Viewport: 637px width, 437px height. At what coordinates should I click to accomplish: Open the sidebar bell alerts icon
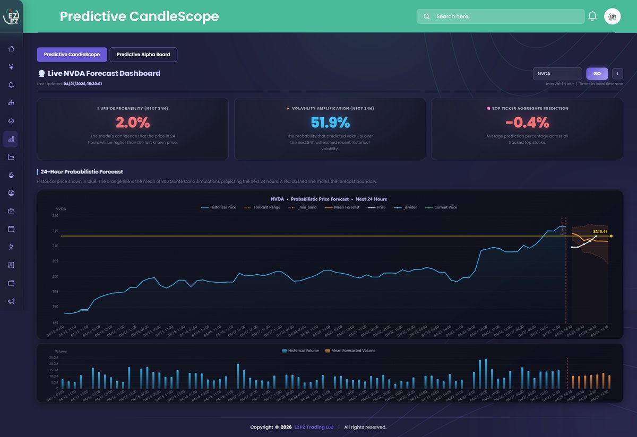(x=11, y=85)
